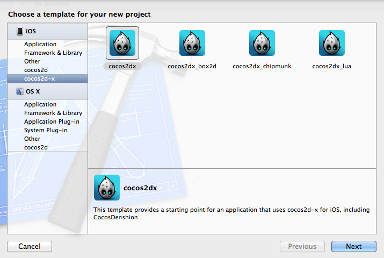Image resolution: width=384 pixels, height=258 pixels.
Task: Click the cocos2dx_lua label text
Action: coord(332,66)
